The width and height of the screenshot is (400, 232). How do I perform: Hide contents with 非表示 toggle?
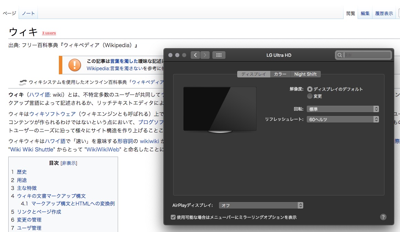point(69,163)
